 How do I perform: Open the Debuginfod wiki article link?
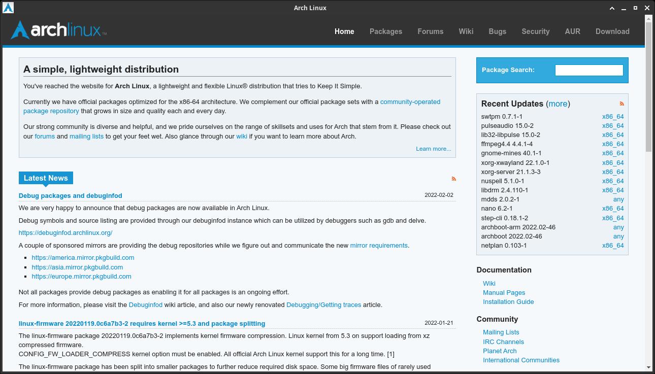click(146, 304)
